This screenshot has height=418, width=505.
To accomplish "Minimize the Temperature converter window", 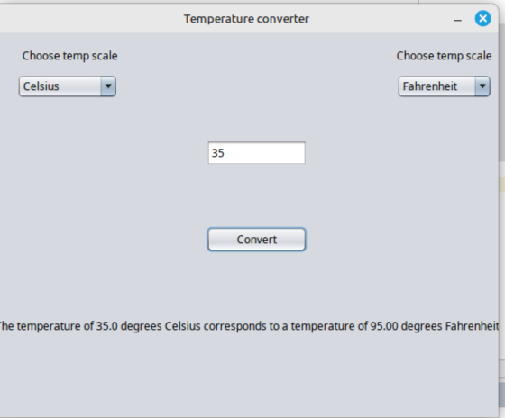I will pos(458,20).
